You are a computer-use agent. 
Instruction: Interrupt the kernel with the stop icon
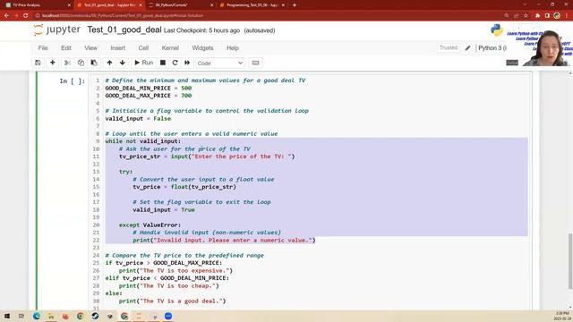[163, 63]
